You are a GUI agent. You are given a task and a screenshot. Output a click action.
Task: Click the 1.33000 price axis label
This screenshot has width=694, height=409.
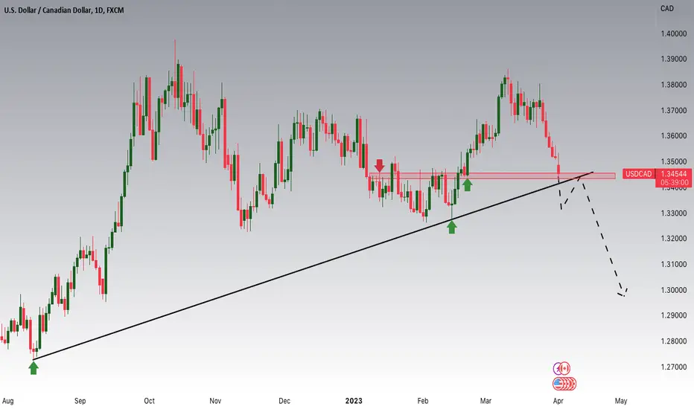click(674, 213)
